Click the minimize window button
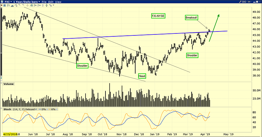The height and width of the screenshot is (137, 262). pos(254,2)
